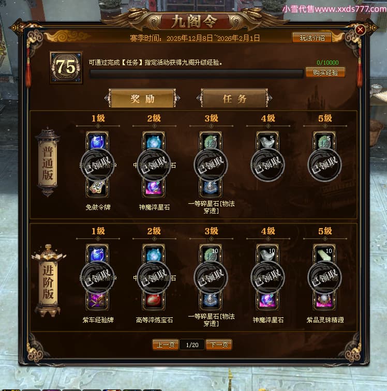Viewport: 387px width, 391px height.
Task: Select the 神魔淬星石 icon in 进阶版 level 4
Action: point(267,300)
